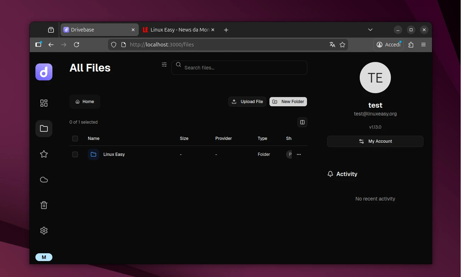Click inside the Search files field
Screen dimensions: 461x277
coord(239,68)
